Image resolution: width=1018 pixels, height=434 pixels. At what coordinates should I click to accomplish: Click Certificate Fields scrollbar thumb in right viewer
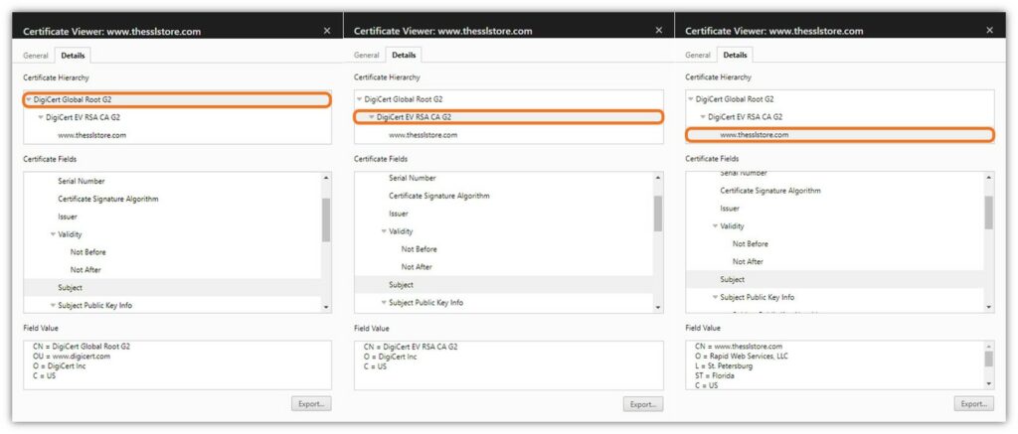989,213
